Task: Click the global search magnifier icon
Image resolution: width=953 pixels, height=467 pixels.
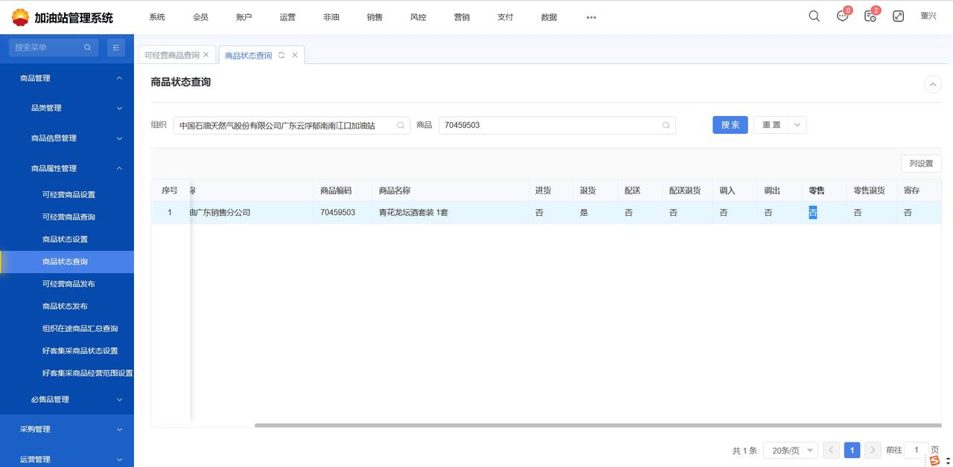Action: click(814, 16)
